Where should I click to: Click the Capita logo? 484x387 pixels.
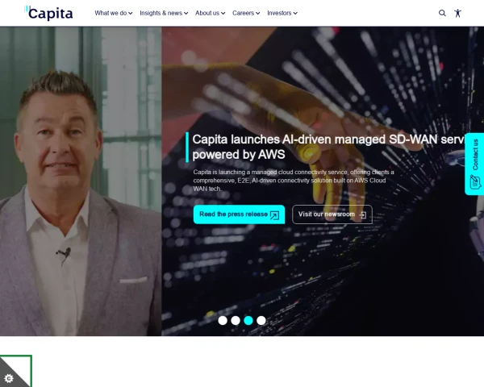coord(48,13)
